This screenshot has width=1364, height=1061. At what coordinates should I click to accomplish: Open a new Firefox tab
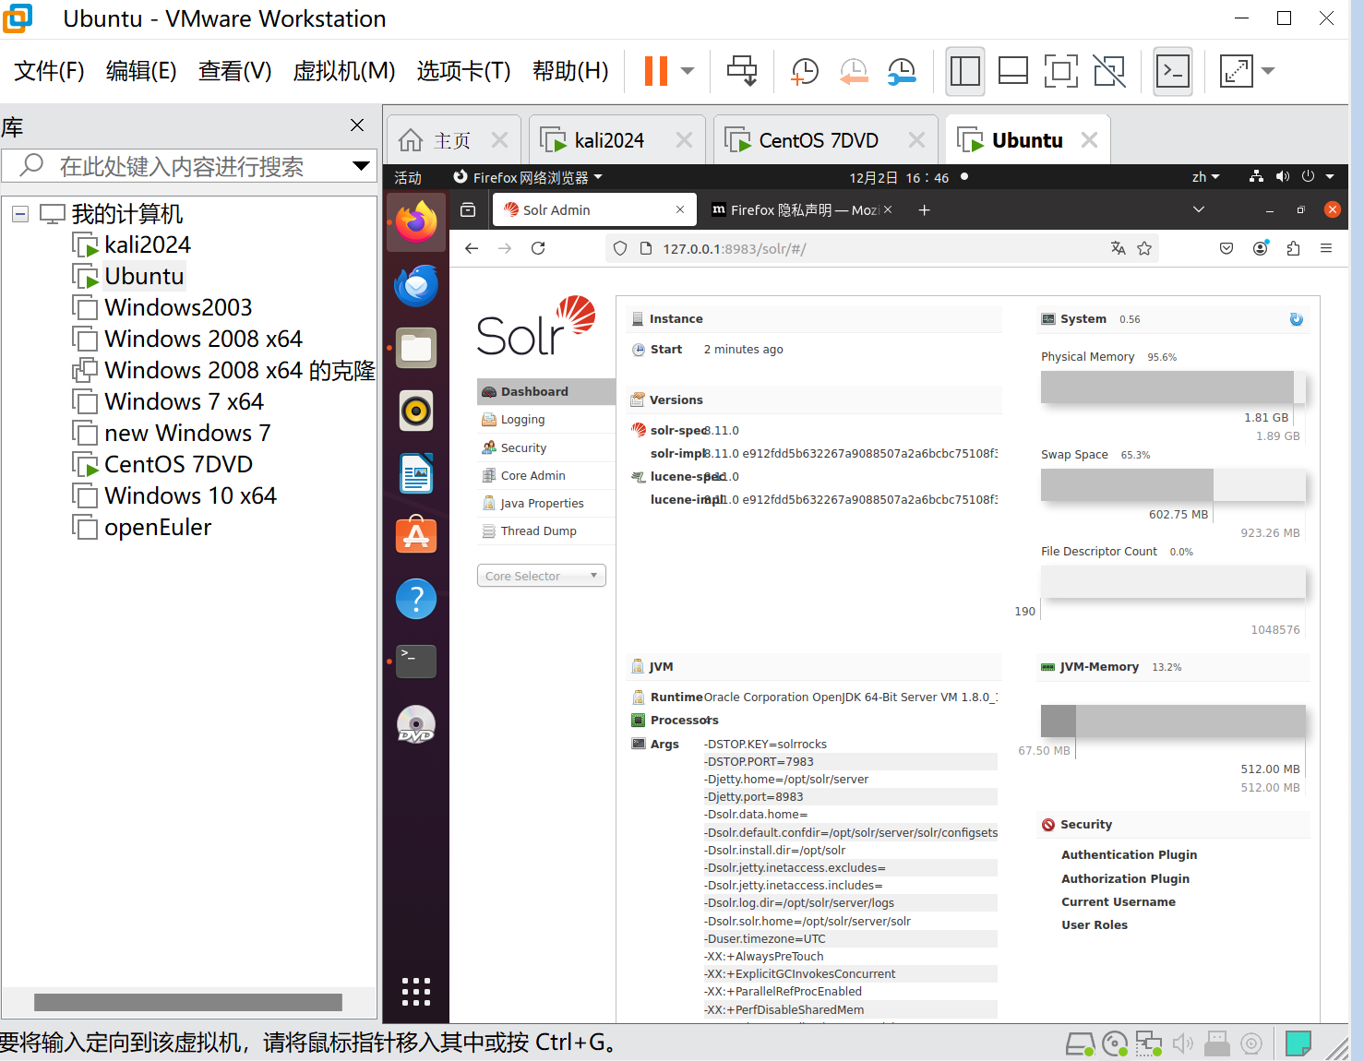[924, 210]
